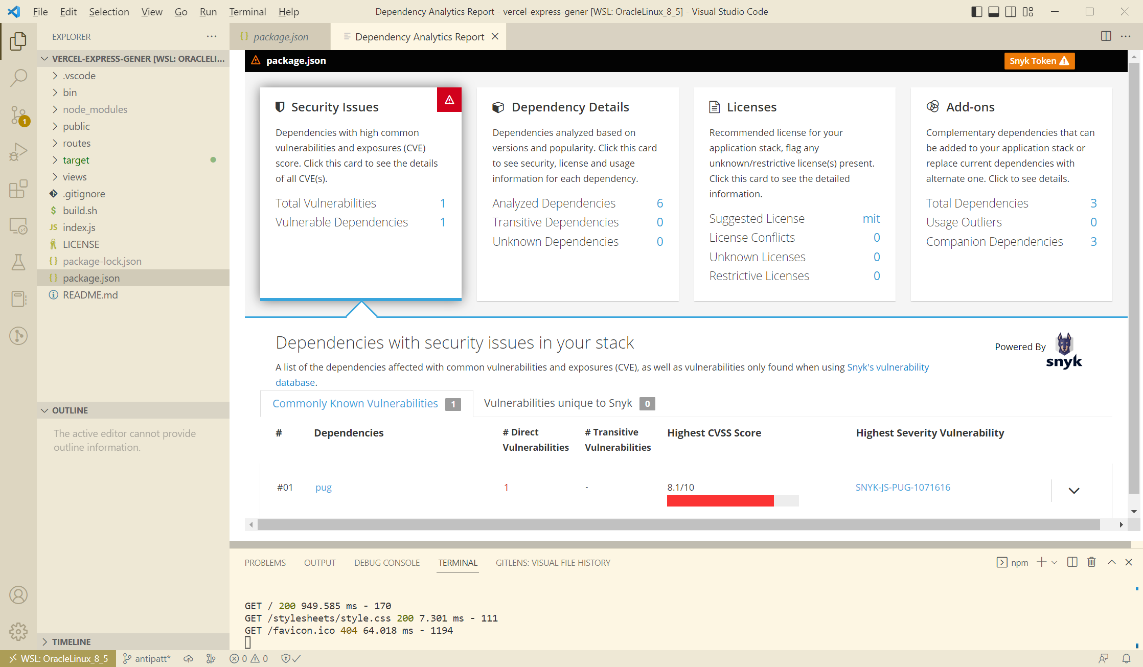This screenshot has height=667, width=1143.
Task: Open the Extensions view
Action: coord(18,189)
